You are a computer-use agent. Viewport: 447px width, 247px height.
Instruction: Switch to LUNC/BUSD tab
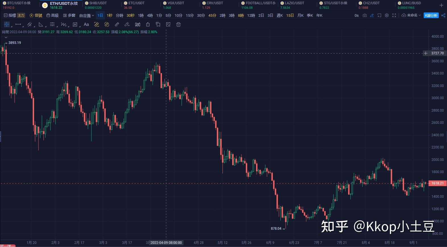(409, 5)
